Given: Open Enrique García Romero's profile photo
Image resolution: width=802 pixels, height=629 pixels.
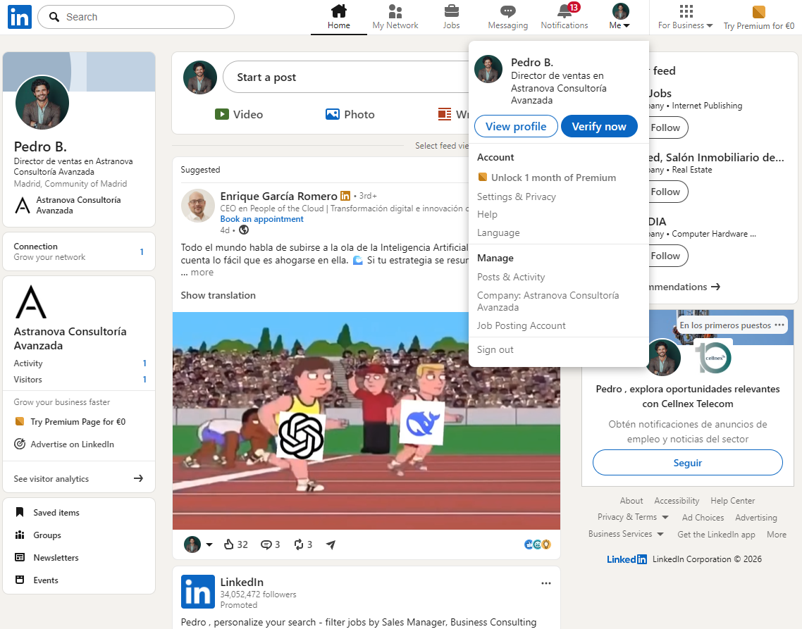Looking at the screenshot, I should click(x=198, y=206).
